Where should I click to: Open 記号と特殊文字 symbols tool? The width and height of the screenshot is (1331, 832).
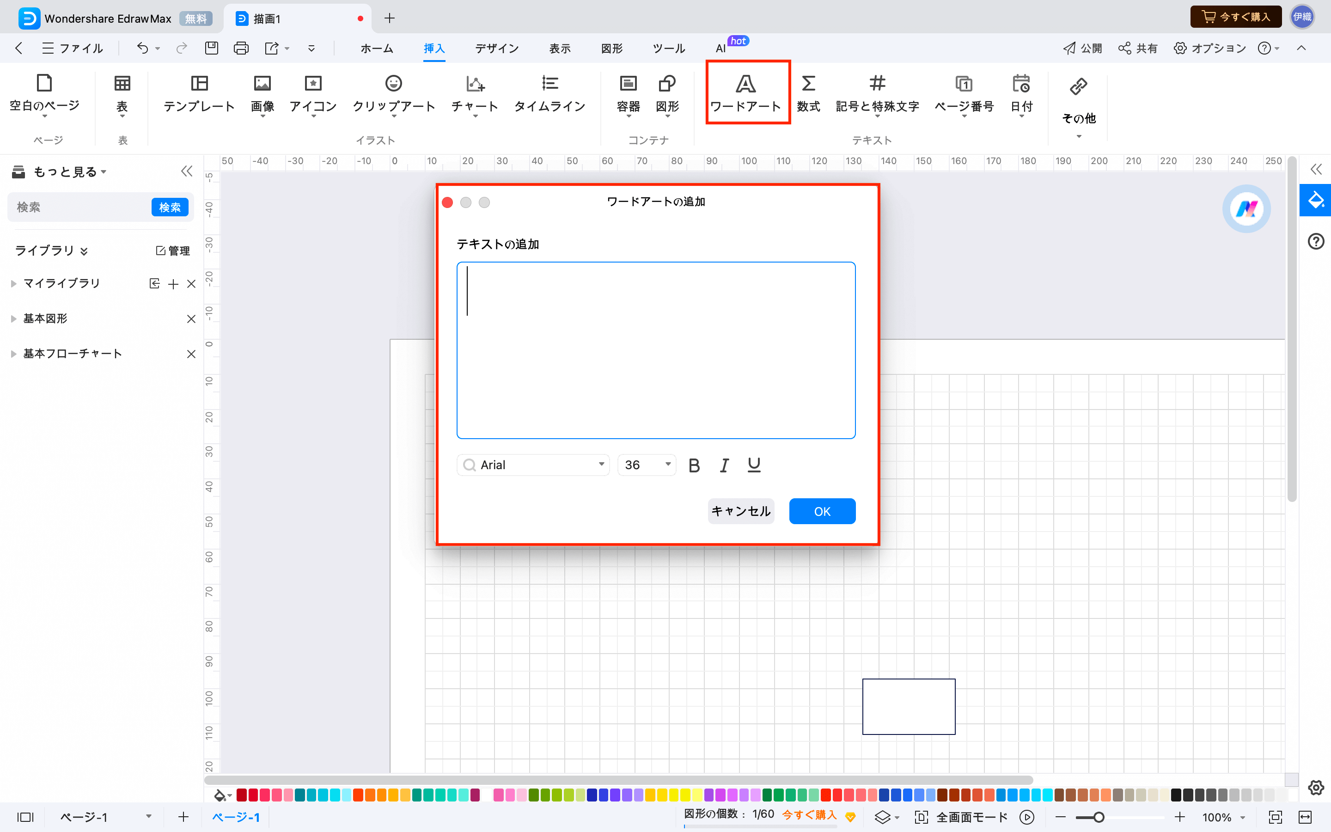click(x=877, y=95)
